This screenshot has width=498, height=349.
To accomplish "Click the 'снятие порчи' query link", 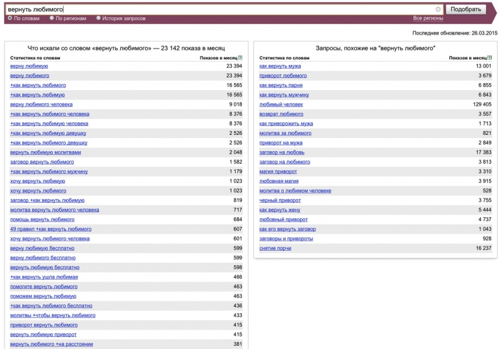I will 276,248.
